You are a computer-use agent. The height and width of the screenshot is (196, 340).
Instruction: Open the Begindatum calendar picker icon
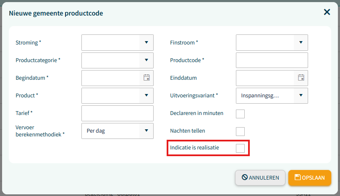point(146,78)
